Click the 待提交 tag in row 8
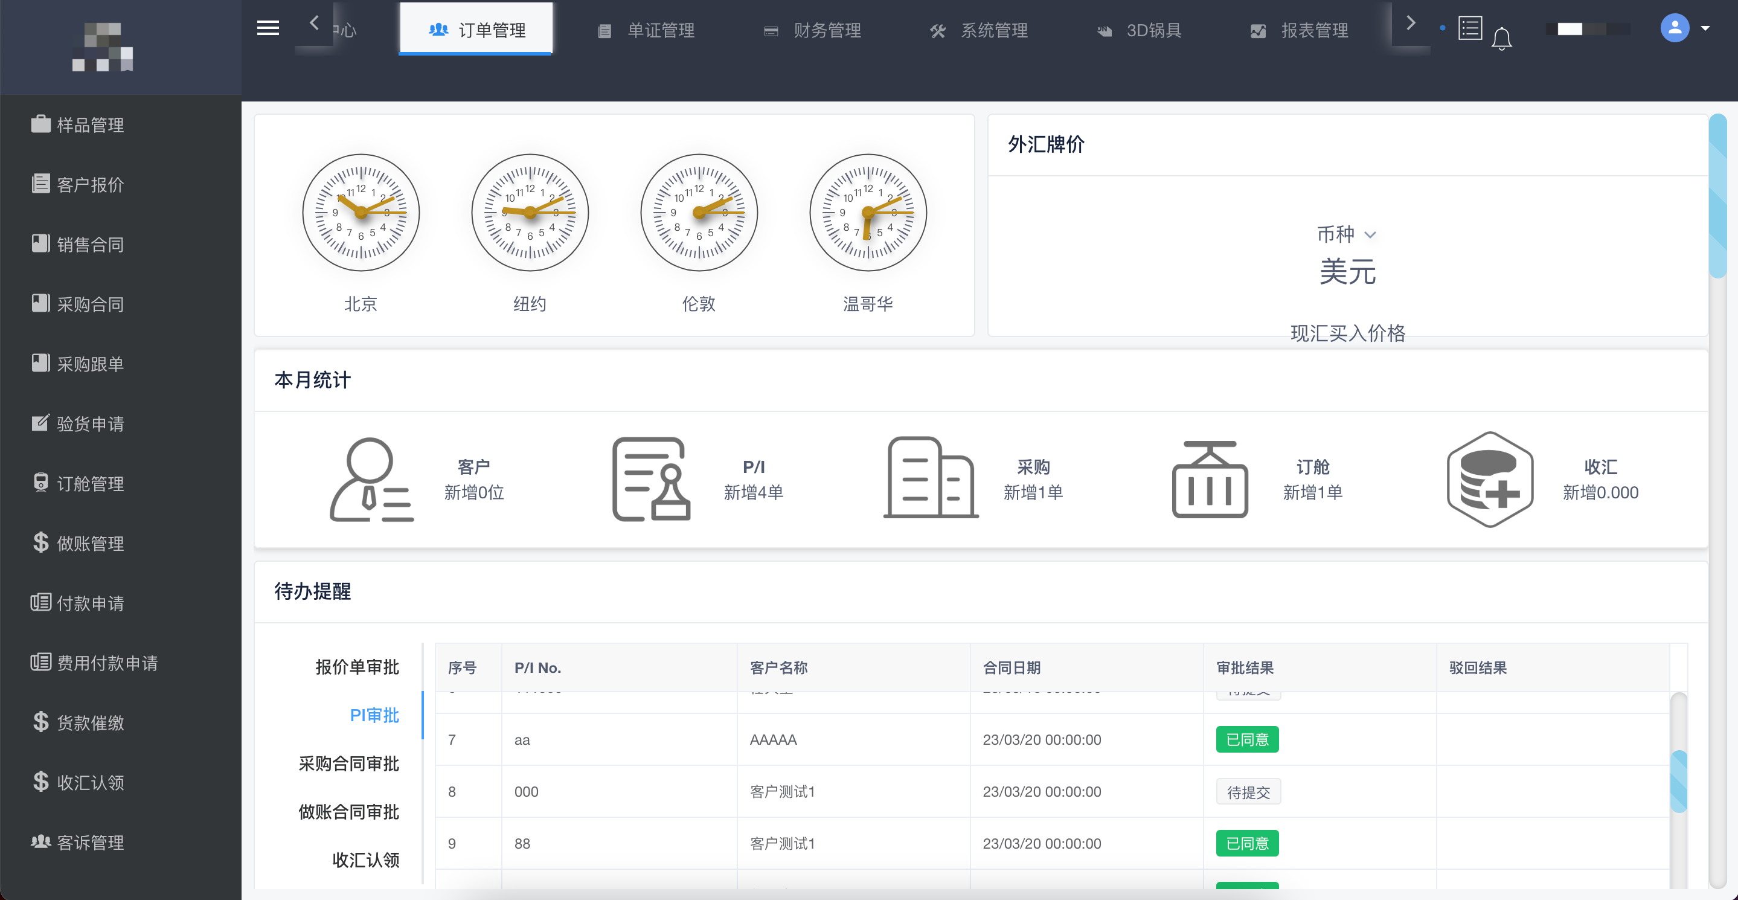Image resolution: width=1738 pixels, height=900 pixels. pos(1248,791)
